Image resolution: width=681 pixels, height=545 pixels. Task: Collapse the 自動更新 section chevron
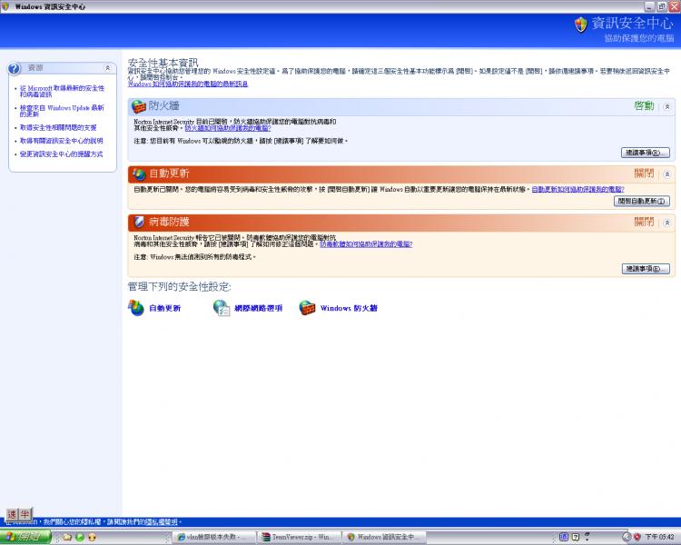tap(667, 173)
